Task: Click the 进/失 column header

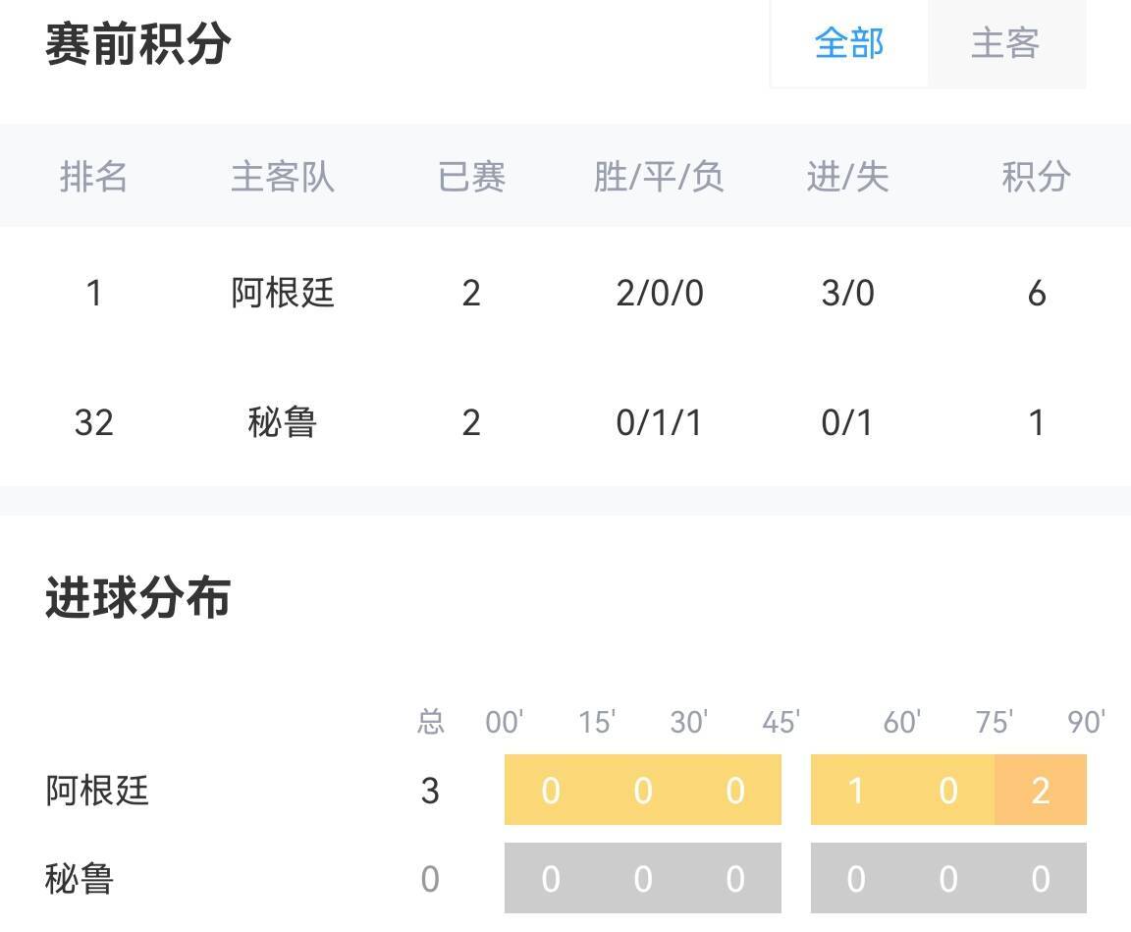Action: (x=847, y=177)
